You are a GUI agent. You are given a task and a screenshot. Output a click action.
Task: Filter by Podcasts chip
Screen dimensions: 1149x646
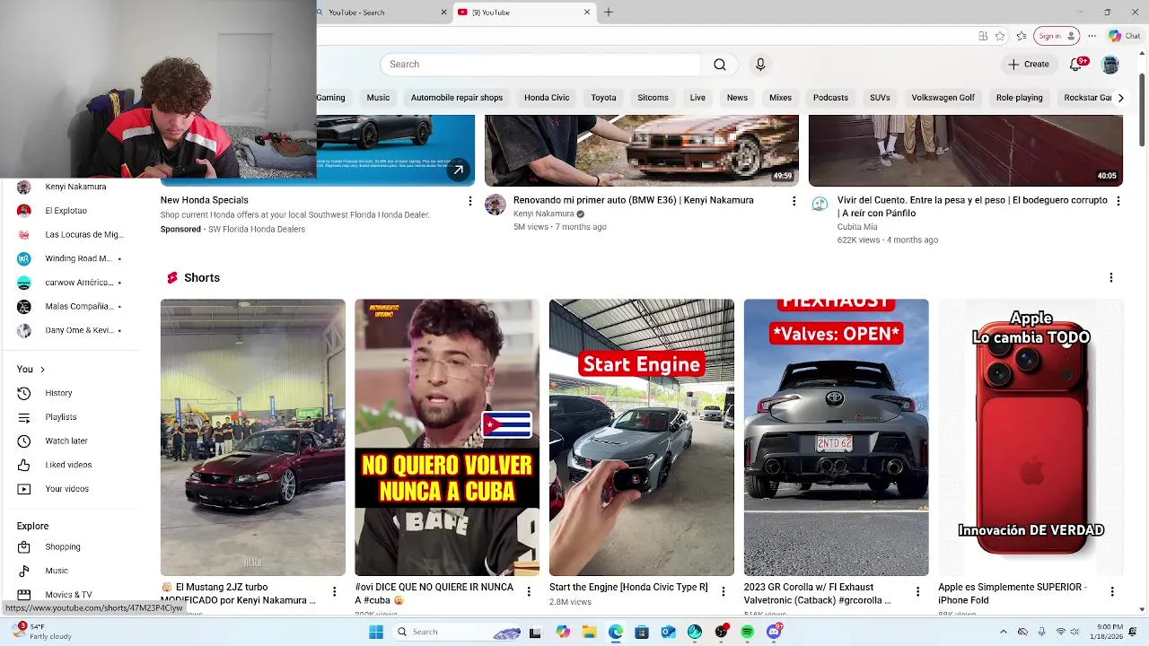click(x=830, y=98)
